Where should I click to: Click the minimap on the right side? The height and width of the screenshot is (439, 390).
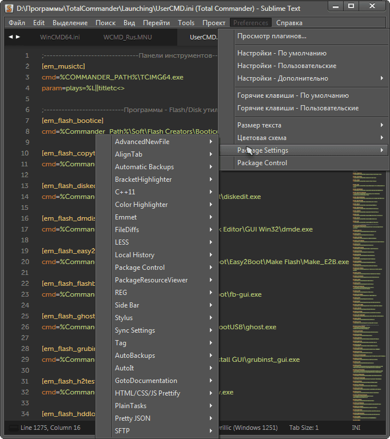(368, 296)
